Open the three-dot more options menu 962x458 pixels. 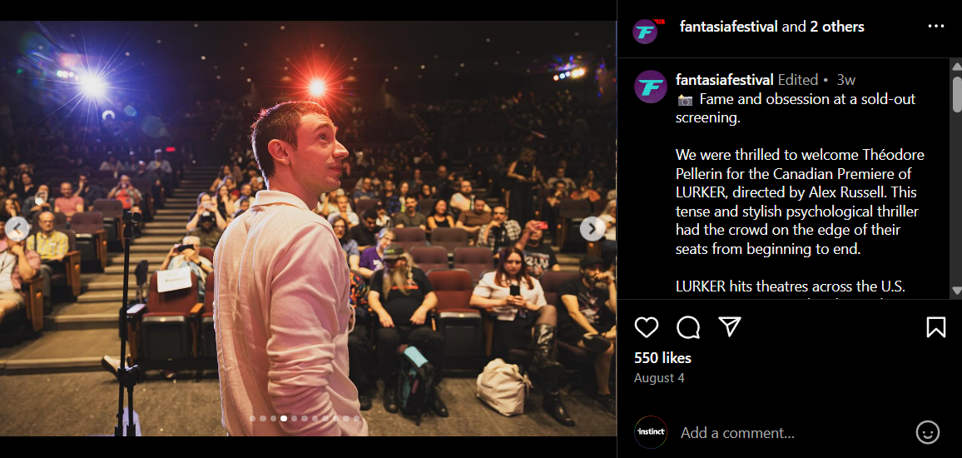[936, 27]
